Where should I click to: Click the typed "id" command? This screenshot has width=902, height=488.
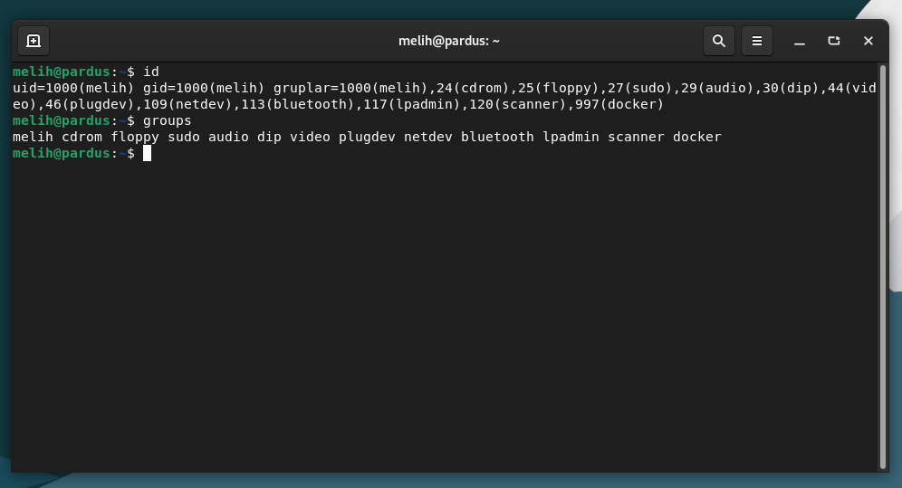tap(150, 72)
